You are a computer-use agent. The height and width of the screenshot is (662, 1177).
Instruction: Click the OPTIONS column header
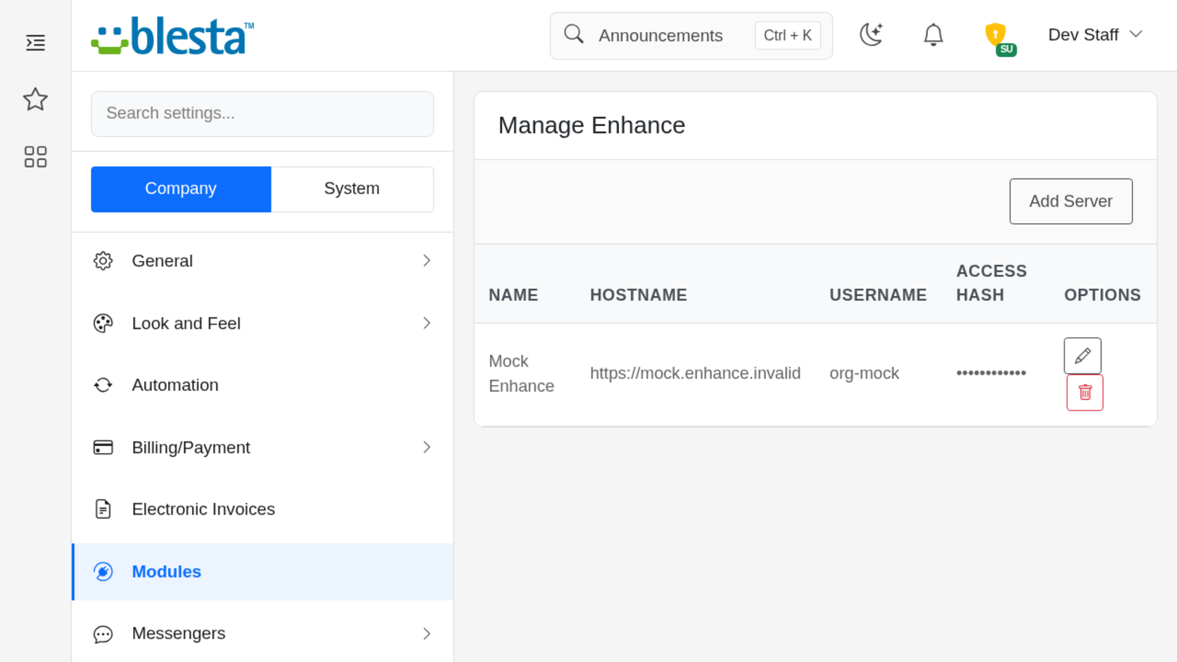(x=1102, y=295)
